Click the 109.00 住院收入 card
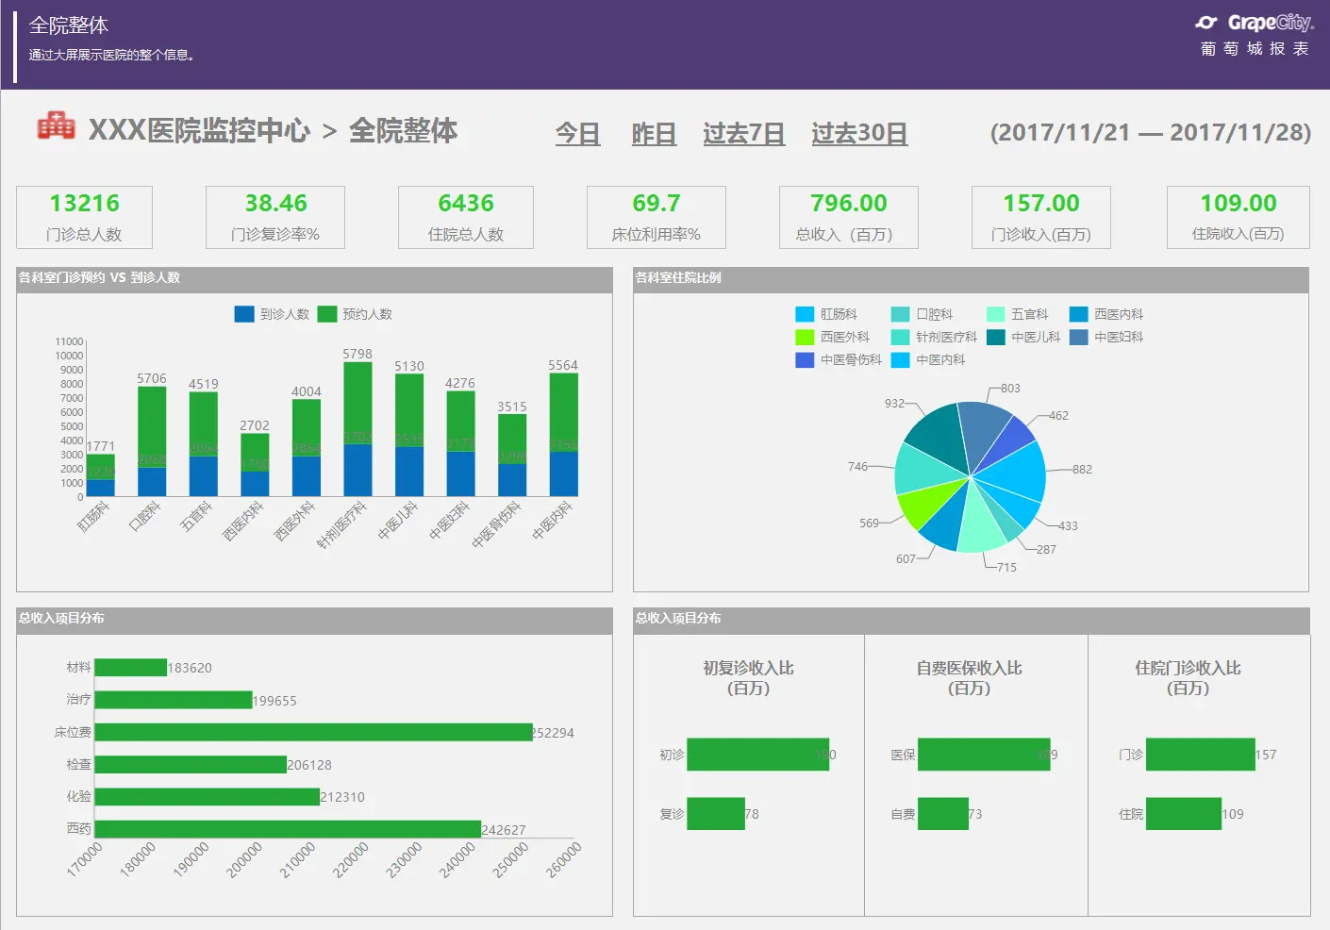 point(1239,217)
